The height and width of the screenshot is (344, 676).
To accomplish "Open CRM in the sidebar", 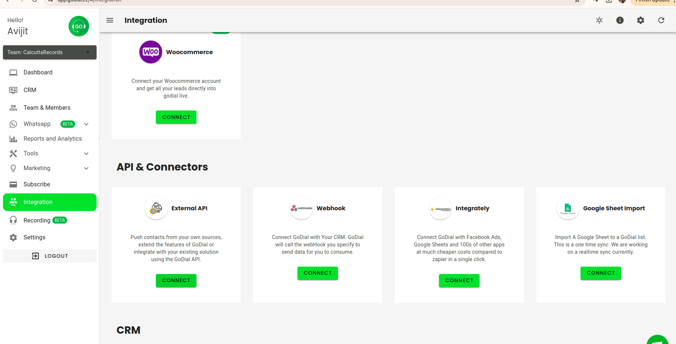I will 50,90.
